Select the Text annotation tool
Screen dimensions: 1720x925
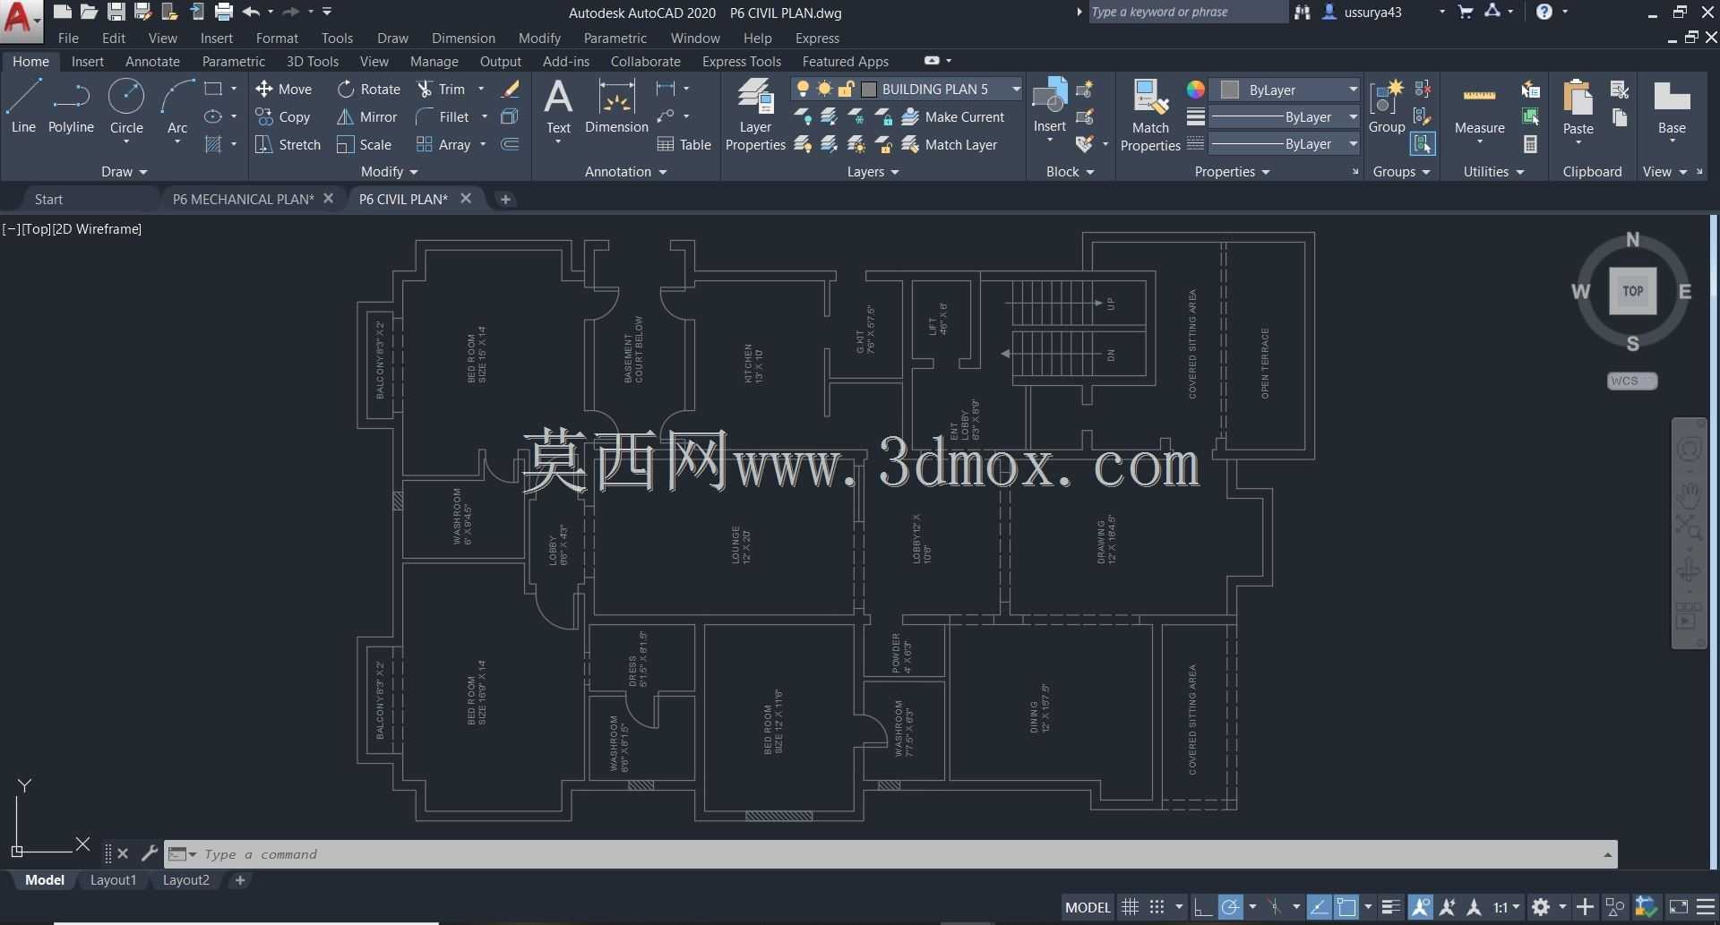[x=558, y=106]
